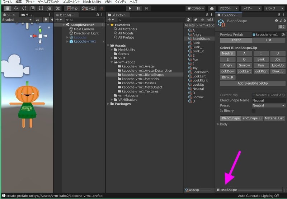Toggle grid snapping icon in toolbar
Viewport: 287px width, 199px height.
tap(101, 8)
